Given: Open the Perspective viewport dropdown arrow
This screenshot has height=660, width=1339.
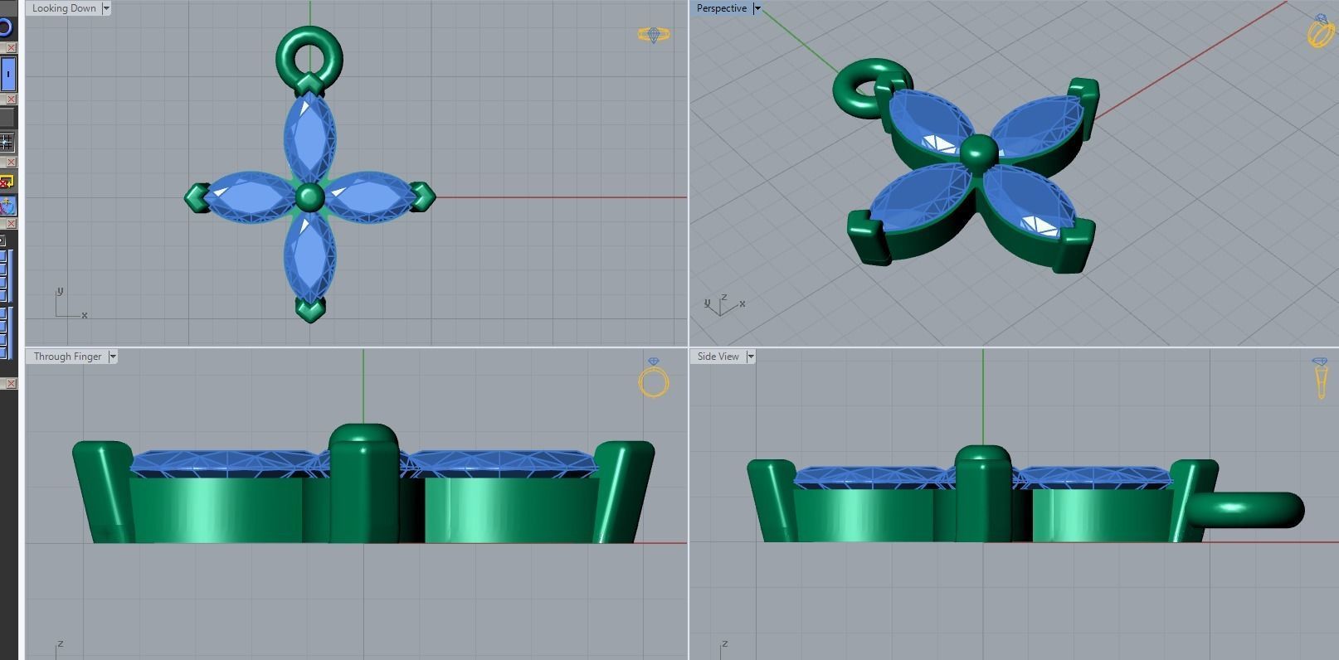Looking at the screenshot, I should tap(757, 8).
